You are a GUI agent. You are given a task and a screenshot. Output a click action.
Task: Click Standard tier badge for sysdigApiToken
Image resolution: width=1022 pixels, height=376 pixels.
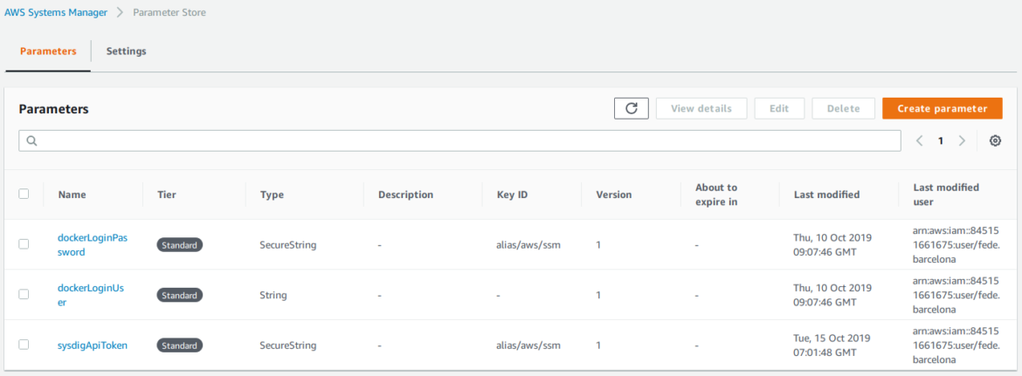(180, 345)
